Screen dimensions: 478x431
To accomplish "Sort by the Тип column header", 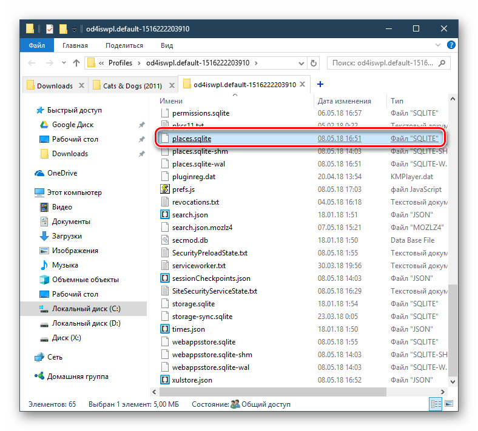I will (397, 101).
